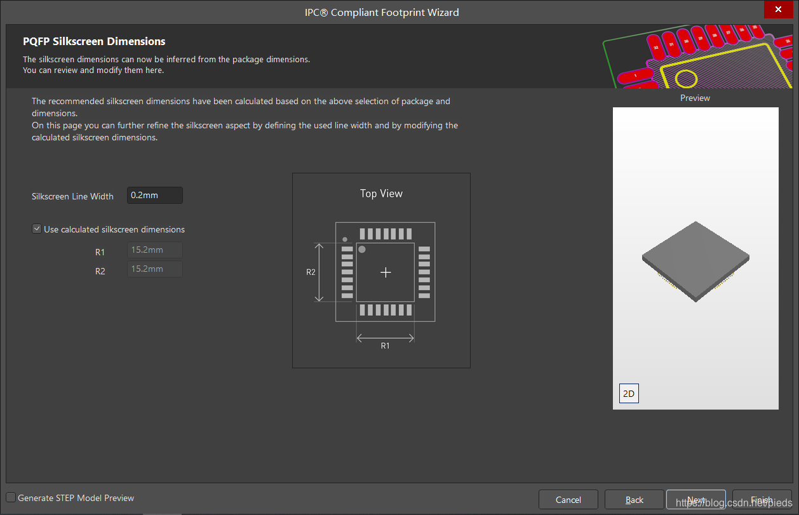
Task: Enable Generate STEP Model Preview checkbox
Action: (11, 498)
